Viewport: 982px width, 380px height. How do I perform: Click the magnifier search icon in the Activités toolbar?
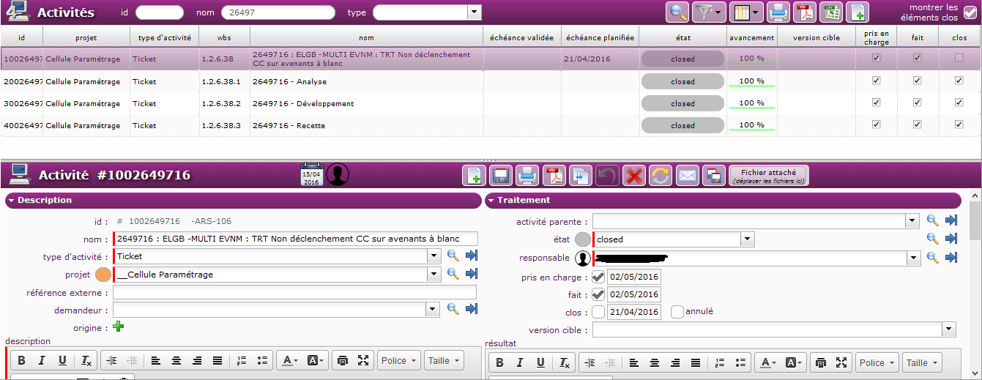coord(677,12)
